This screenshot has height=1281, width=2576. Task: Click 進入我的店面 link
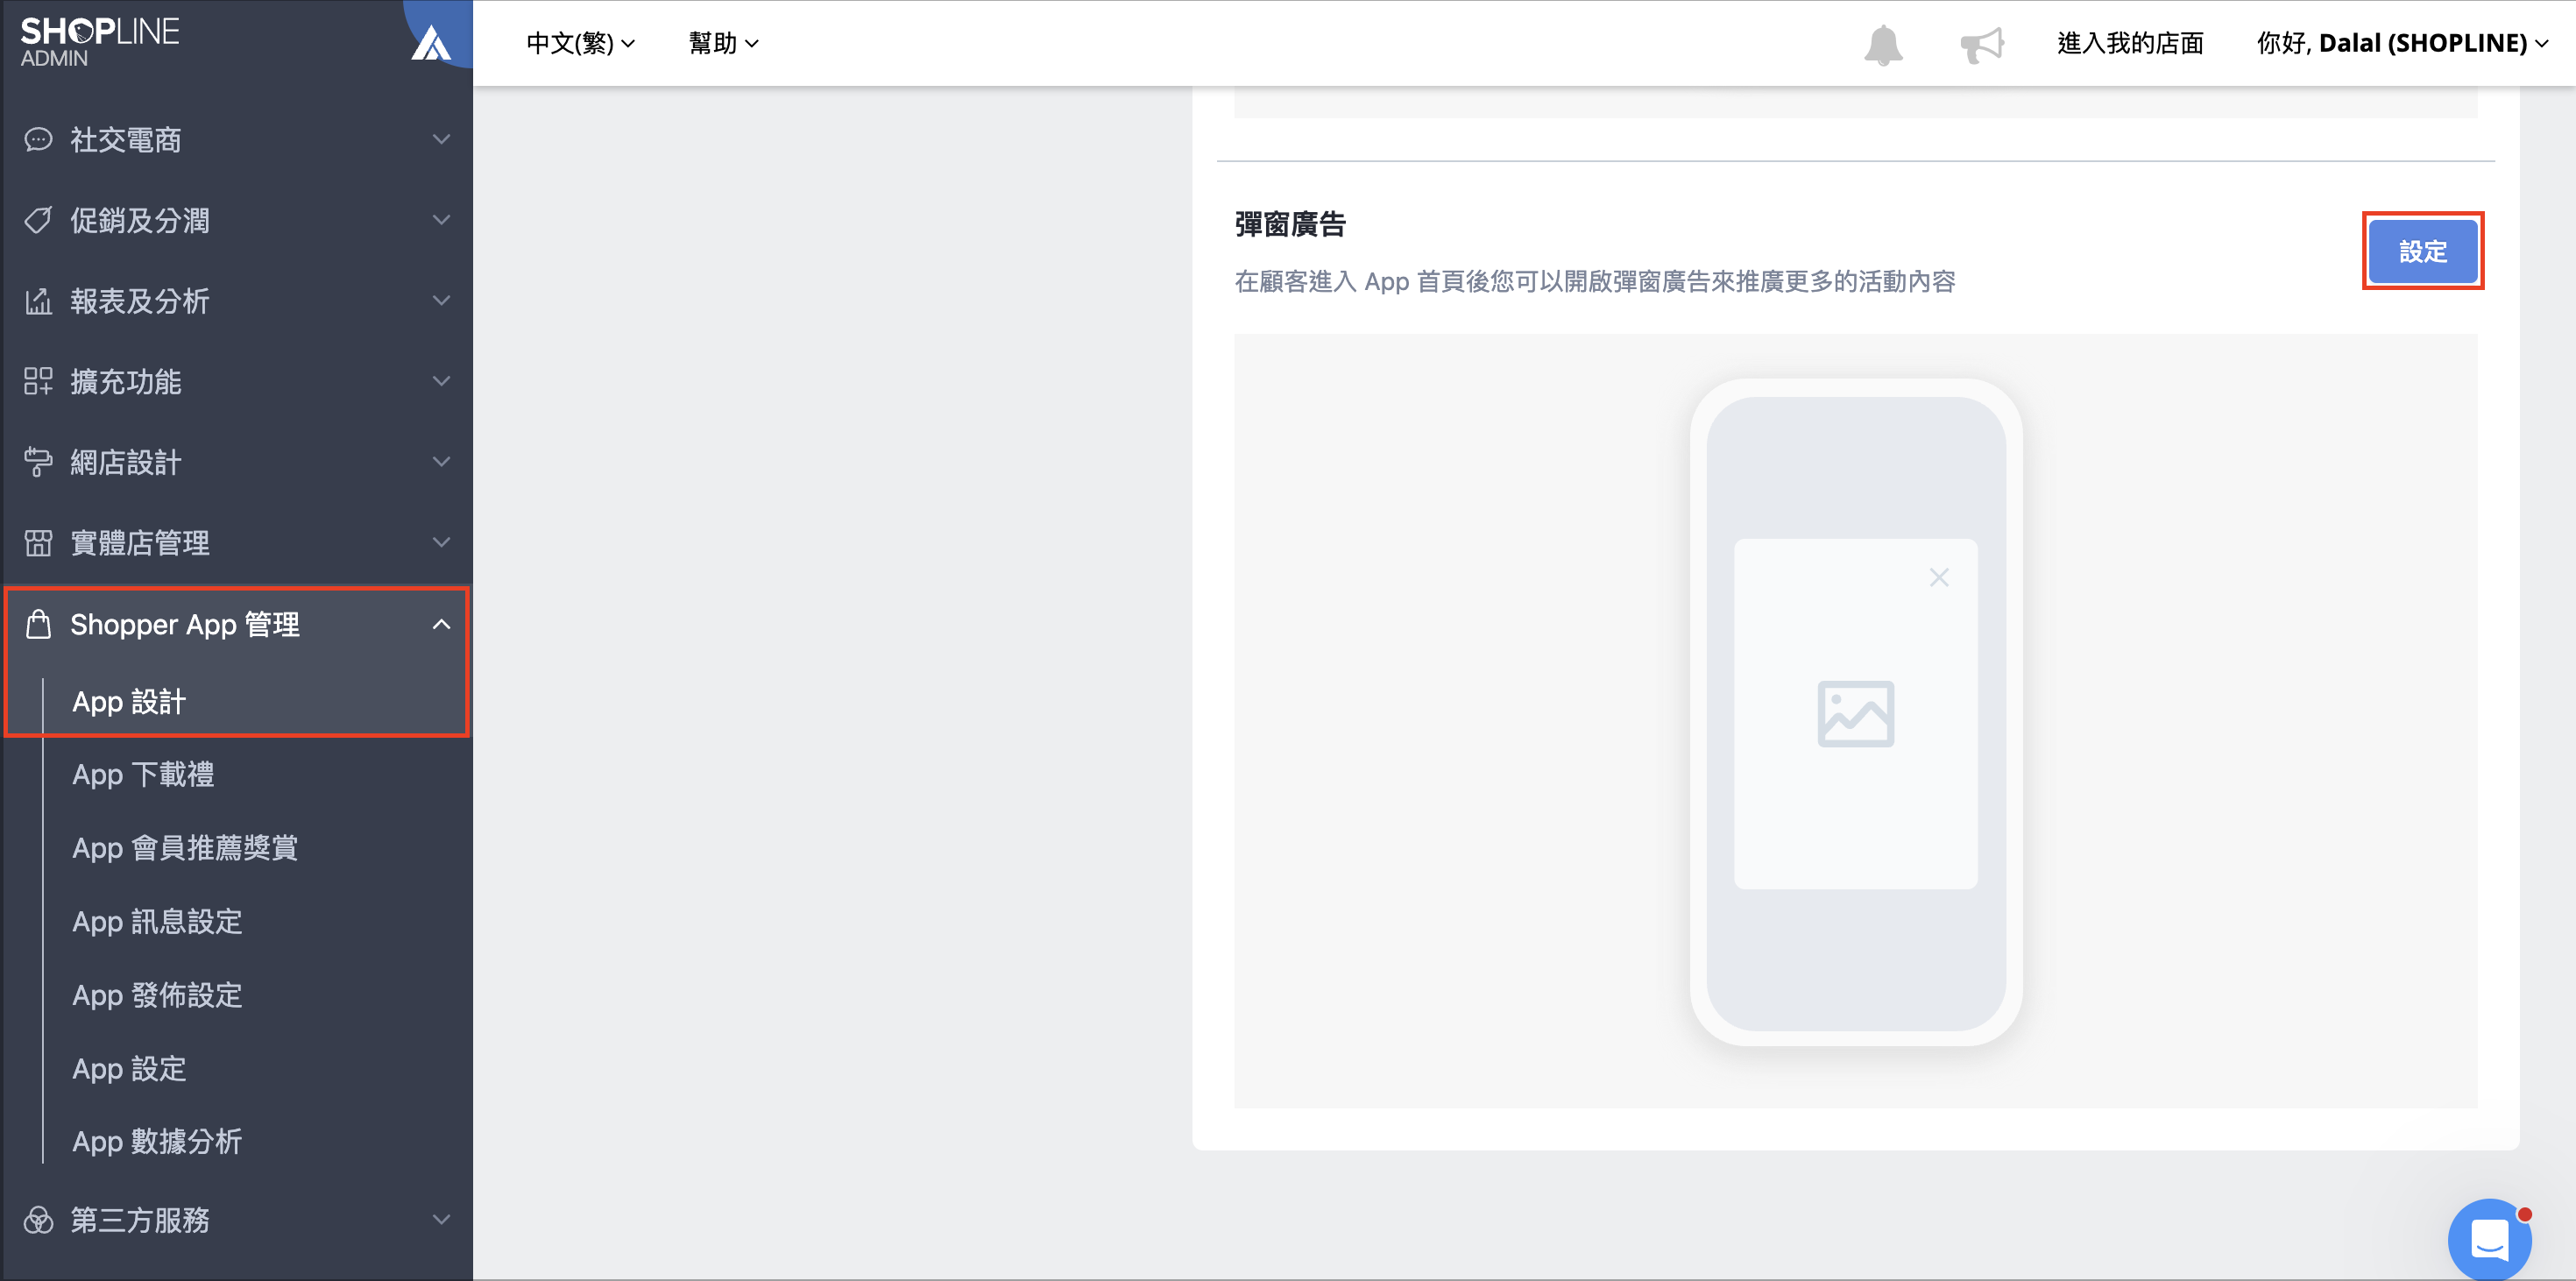pyautogui.click(x=2130, y=43)
